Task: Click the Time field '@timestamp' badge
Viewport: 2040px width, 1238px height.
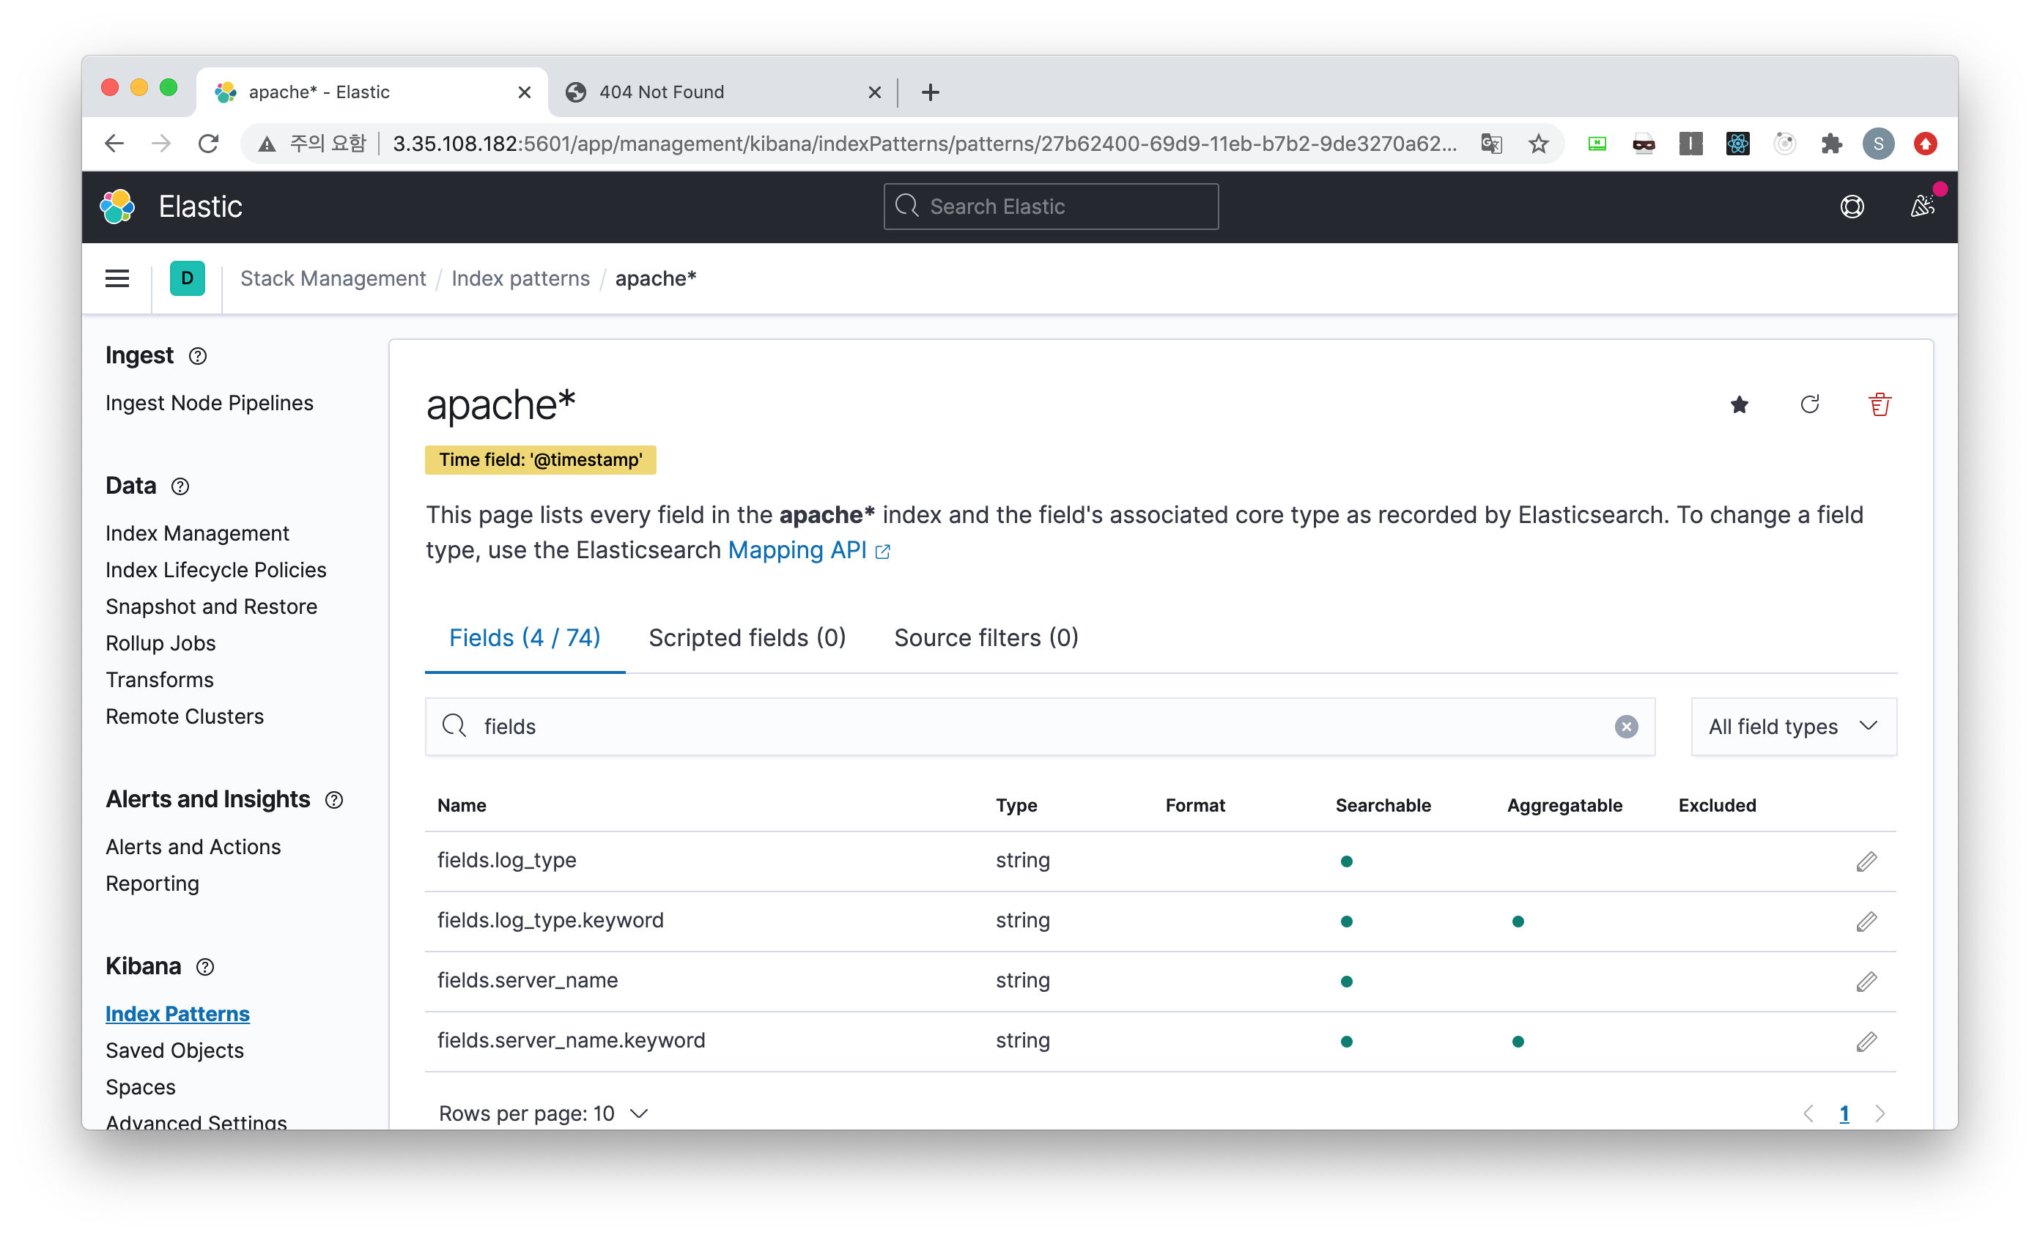Action: [540, 460]
